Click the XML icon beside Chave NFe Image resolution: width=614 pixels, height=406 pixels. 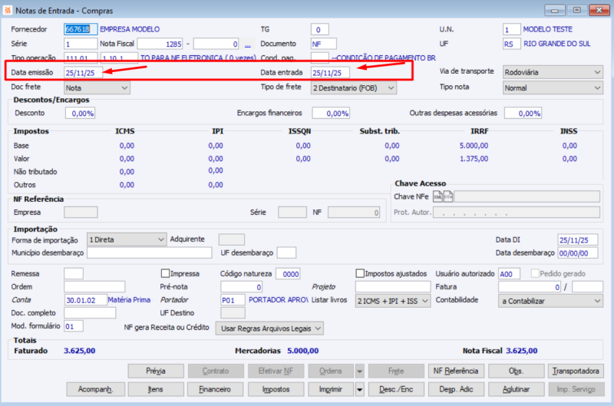click(437, 196)
